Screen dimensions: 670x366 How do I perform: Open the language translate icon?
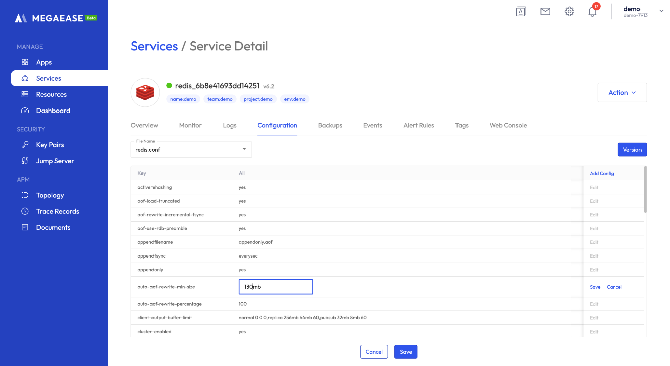point(521,12)
